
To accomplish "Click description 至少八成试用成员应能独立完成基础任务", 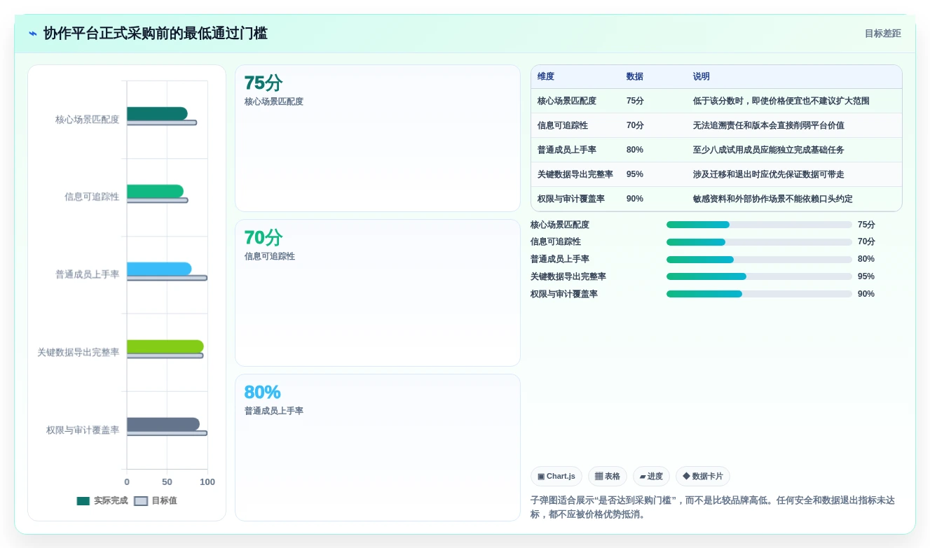I will pos(769,150).
